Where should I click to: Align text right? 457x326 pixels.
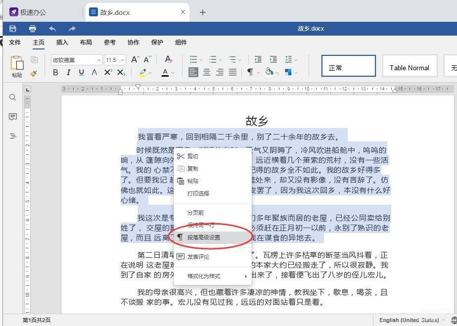tap(220, 72)
